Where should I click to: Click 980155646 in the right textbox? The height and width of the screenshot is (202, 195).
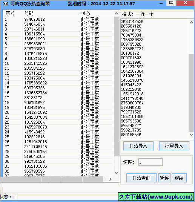pos(131,135)
